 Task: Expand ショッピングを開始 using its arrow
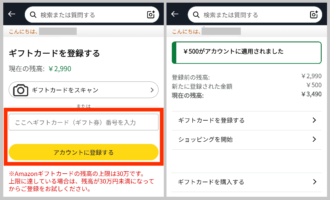point(315,139)
